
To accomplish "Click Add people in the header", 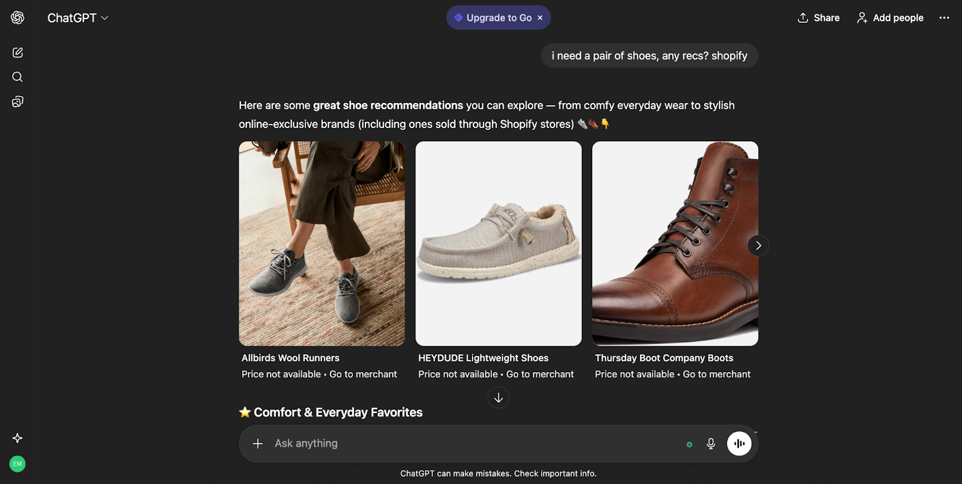I will coord(890,18).
